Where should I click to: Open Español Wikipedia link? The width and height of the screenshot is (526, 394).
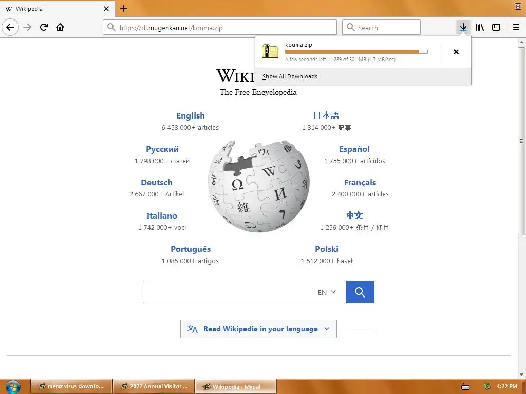354,149
